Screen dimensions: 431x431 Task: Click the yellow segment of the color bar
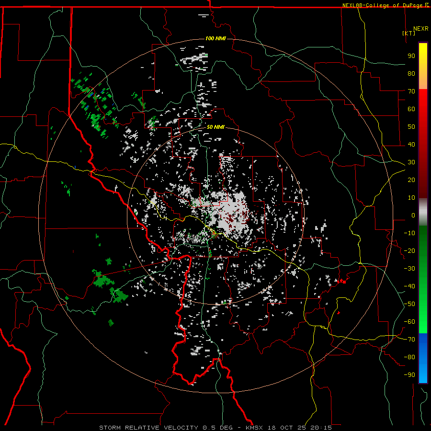pyautogui.click(x=423, y=59)
